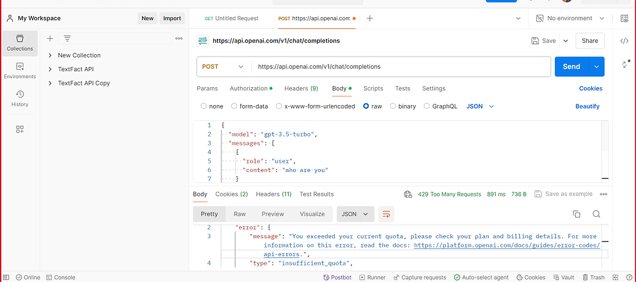Open the Authorization tab

click(249, 88)
